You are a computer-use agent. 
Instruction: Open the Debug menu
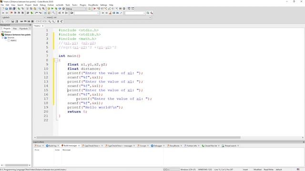[x=42, y=5]
